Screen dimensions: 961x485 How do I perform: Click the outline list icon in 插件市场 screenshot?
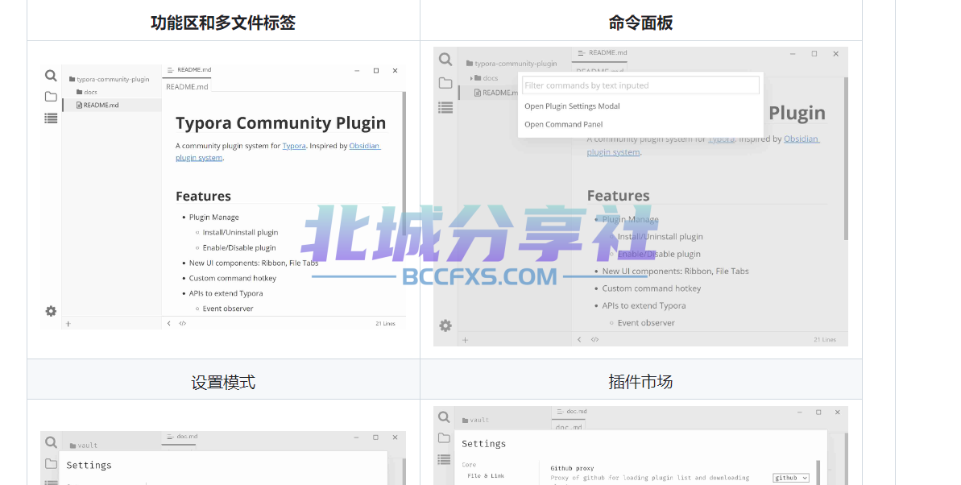click(445, 459)
